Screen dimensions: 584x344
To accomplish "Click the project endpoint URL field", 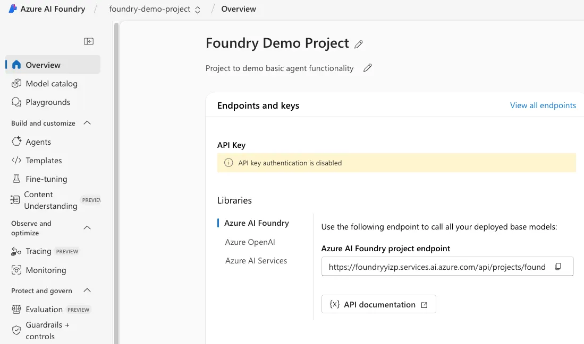I will point(437,267).
